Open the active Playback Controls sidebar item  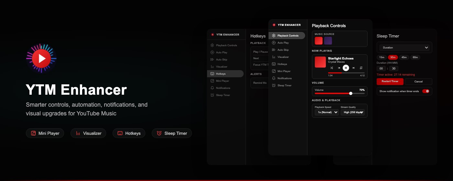[287, 36]
